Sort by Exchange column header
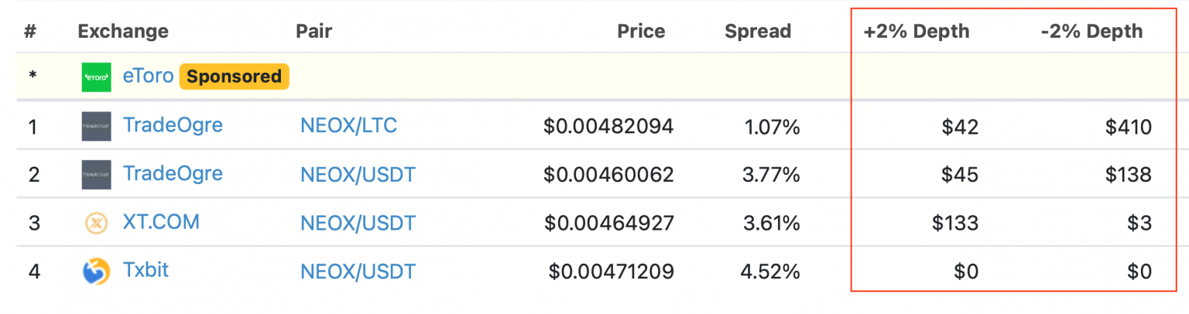Screen dimensions: 1189x314 pos(123,32)
